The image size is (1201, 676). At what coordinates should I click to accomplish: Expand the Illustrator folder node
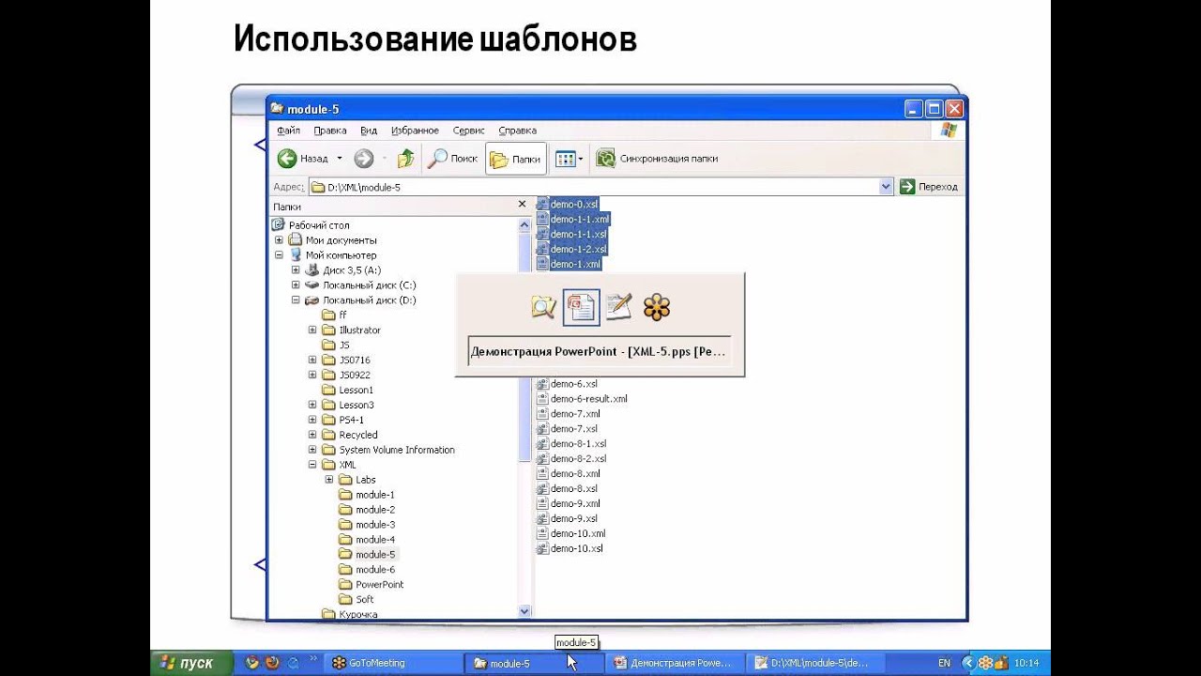312,330
